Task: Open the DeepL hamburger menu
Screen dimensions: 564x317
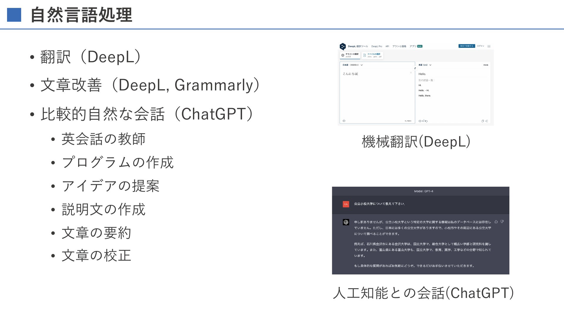Action: [x=489, y=46]
